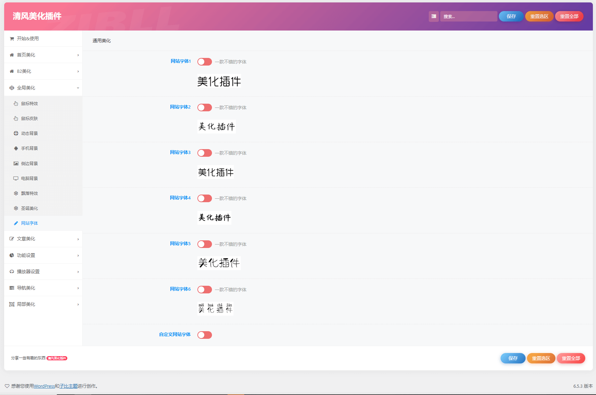Click the 通用美化 section heading
Screen dimensions: 596x395
[x=102, y=41]
